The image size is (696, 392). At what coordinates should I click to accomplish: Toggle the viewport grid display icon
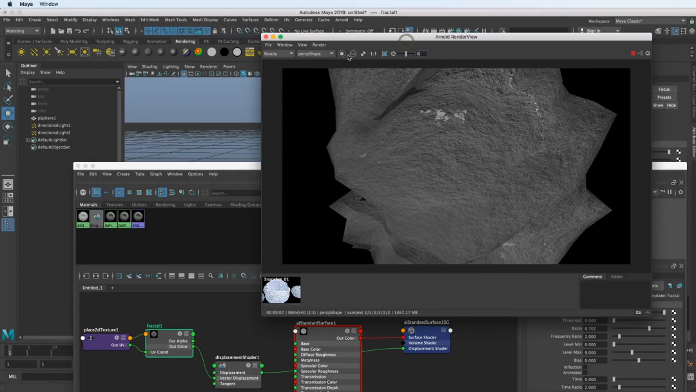184,74
